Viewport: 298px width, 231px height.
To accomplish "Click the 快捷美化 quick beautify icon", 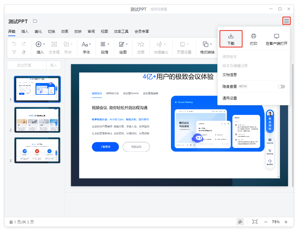I will click(x=159, y=44).
